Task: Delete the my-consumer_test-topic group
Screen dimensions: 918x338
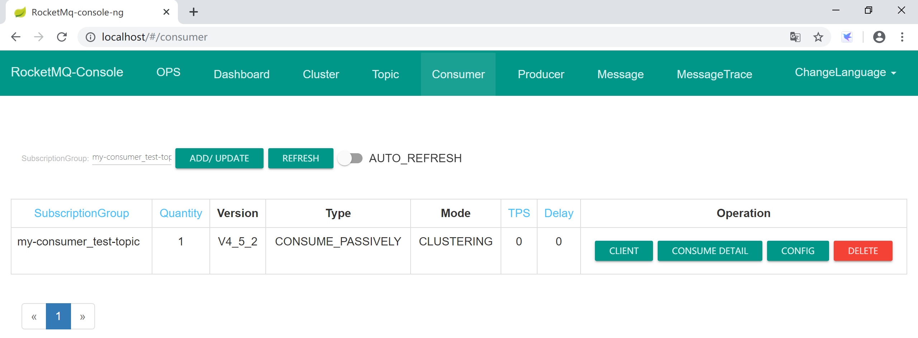Action: 863,251
